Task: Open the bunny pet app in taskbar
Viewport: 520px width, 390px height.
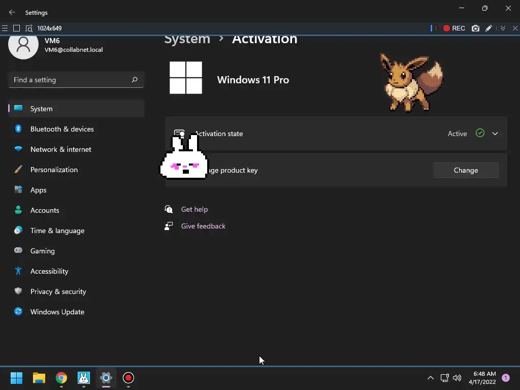Action: (x=84, y=378)
